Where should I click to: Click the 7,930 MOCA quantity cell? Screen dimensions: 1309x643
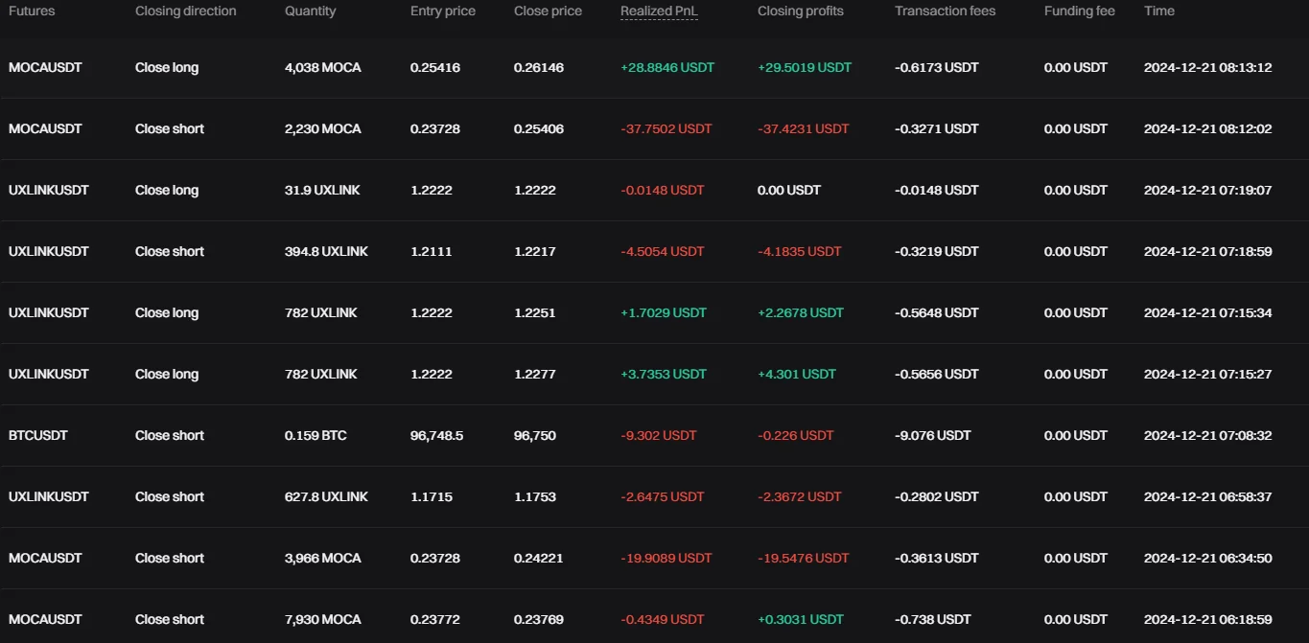coord(322,620)
